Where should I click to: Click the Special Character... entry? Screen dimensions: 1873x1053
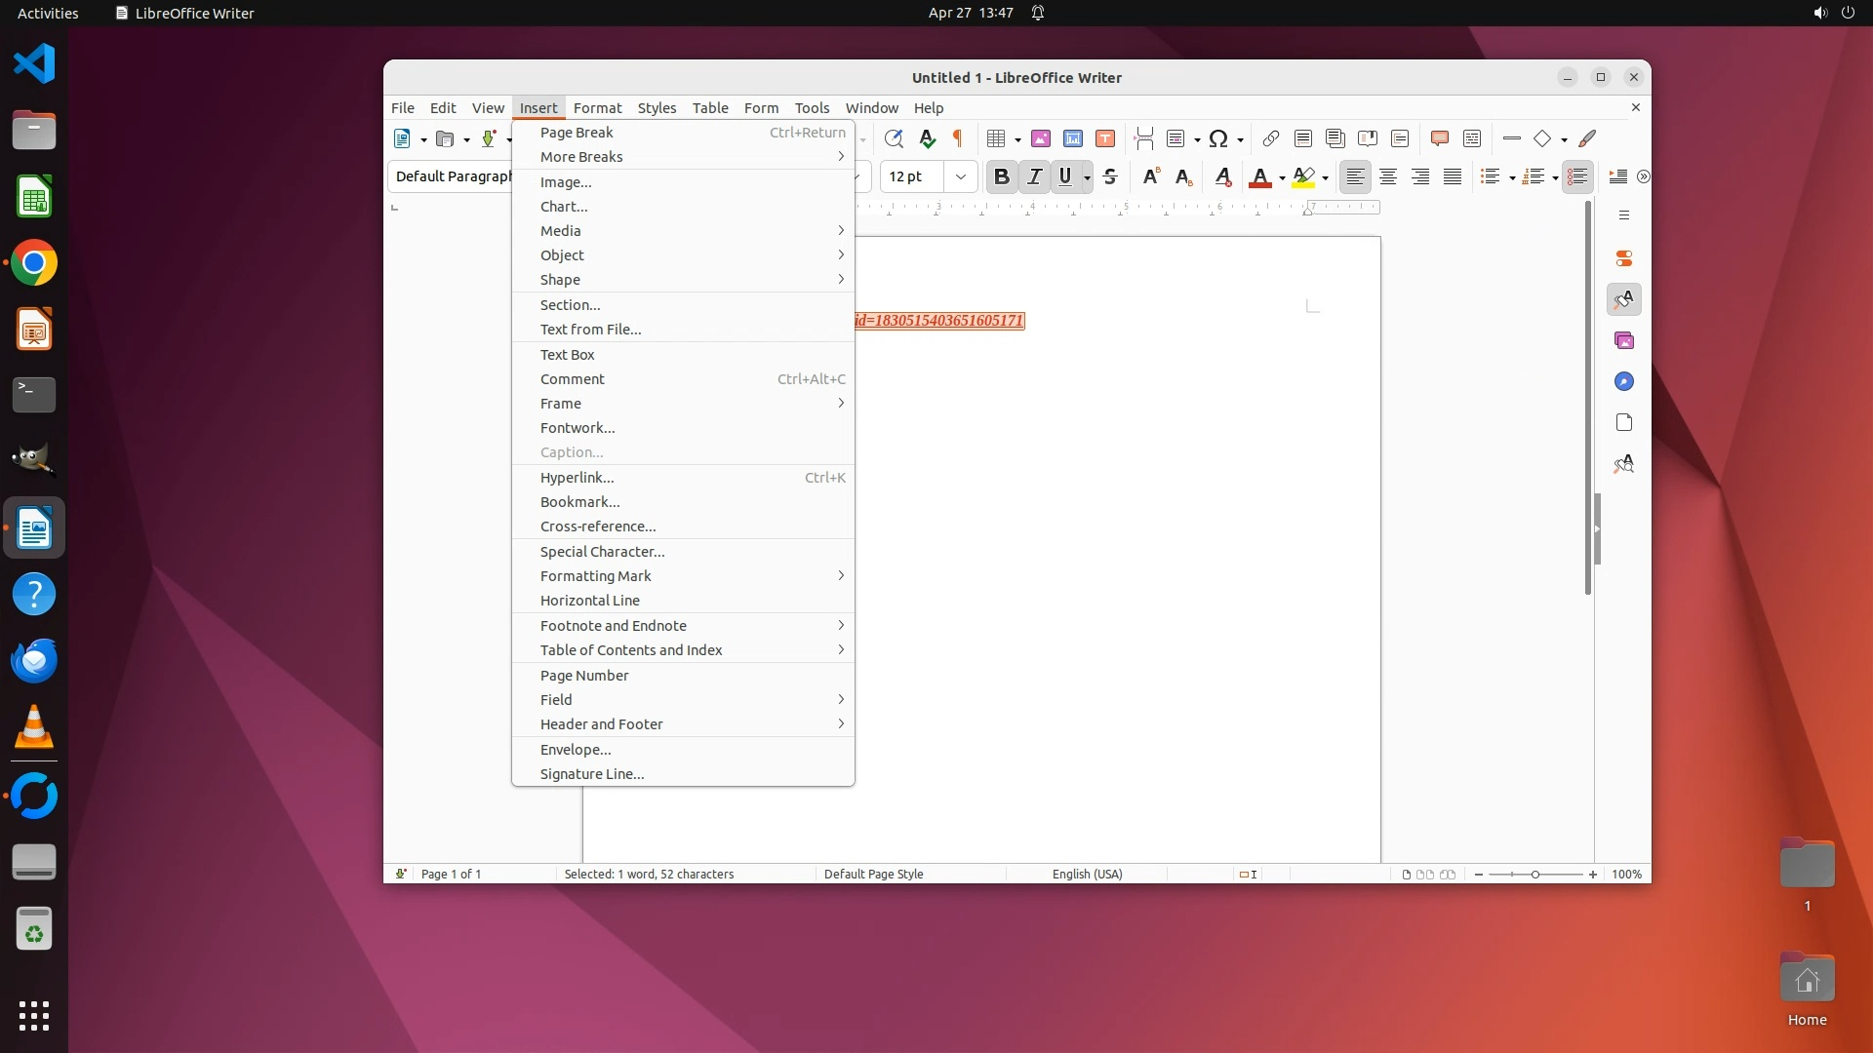[602, 551]
